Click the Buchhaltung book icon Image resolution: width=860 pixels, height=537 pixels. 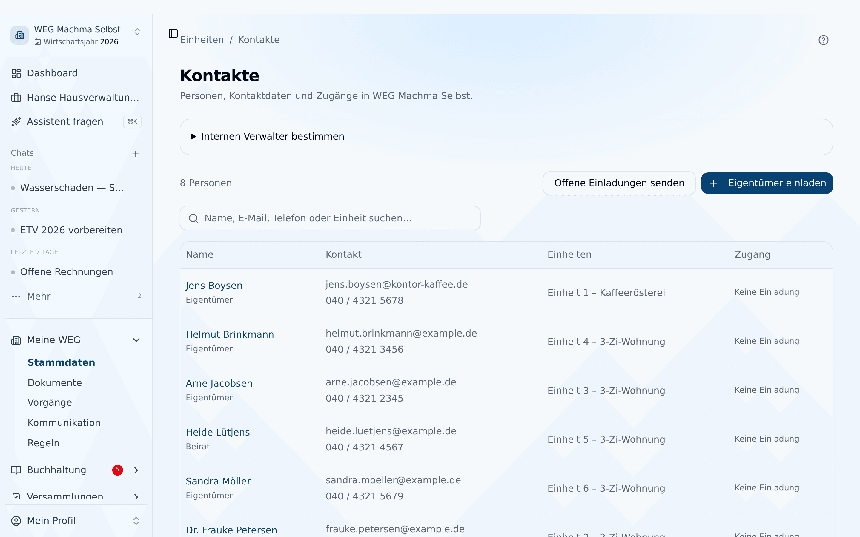tap(16, 470)
